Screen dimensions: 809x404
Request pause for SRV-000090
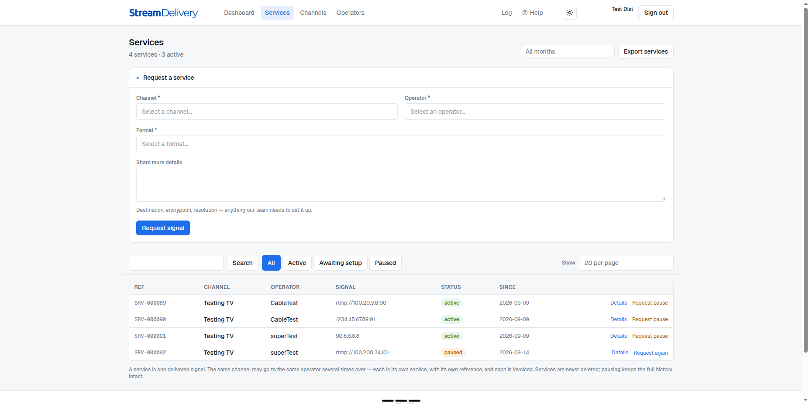pyautogui.click(x=650, y=319)
